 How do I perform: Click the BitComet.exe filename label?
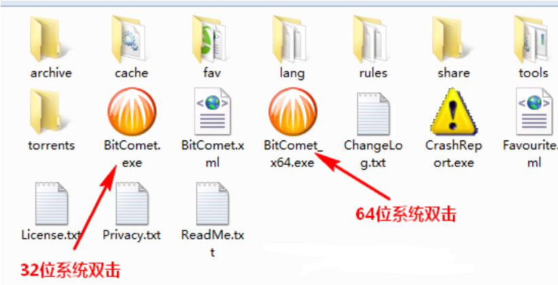132,154
